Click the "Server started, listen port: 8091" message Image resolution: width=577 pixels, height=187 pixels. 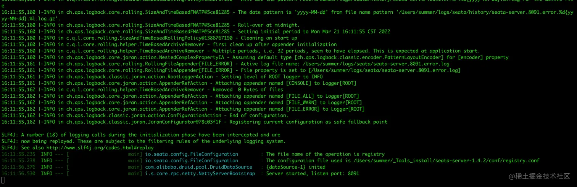313,173
